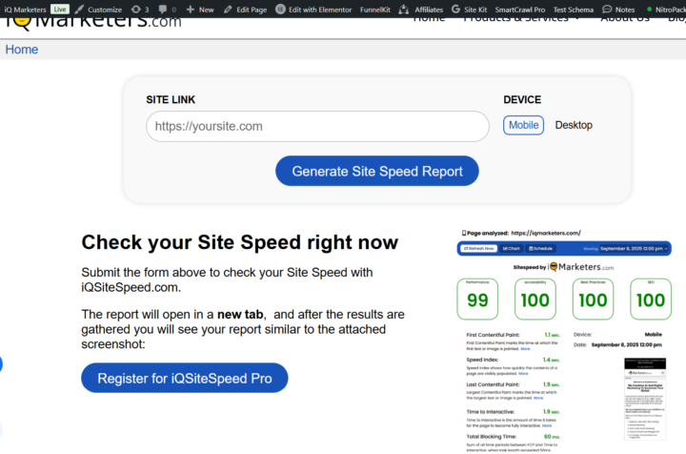Viewport: 686px width, 454px height.
Task: Choose Edit with Elementor
Action: tap(320, 10)
